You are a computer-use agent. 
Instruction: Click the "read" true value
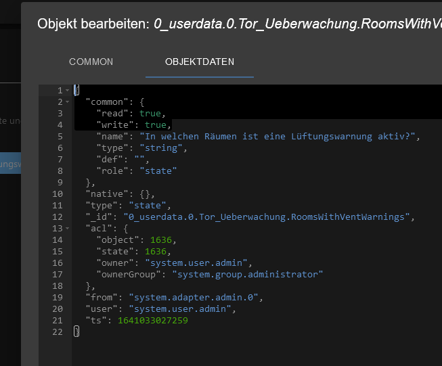[x=150, y=113]
